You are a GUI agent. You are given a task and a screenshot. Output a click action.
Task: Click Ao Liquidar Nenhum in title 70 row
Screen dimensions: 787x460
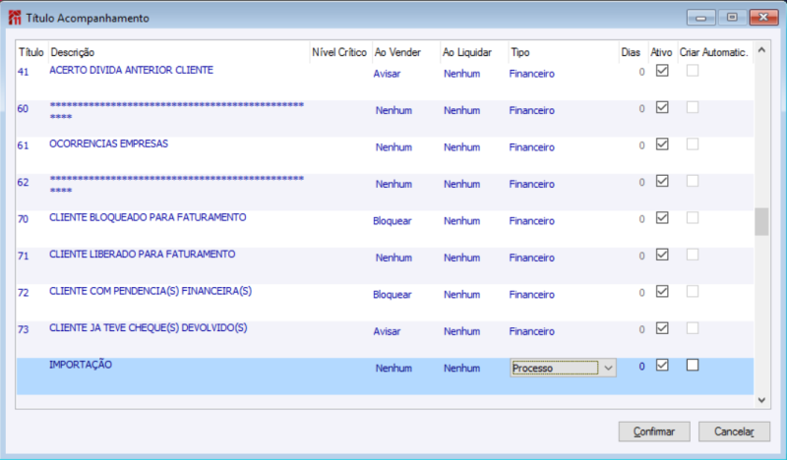pos(461,221)
